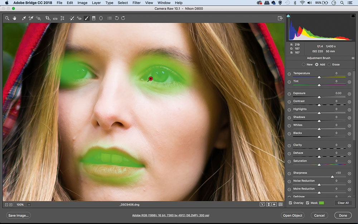Image resolution: width=358 pixels, height=224 pixels.
Task: Increase Temperature with the plus button
Action: pyautogui.click(x=349, y=74)
